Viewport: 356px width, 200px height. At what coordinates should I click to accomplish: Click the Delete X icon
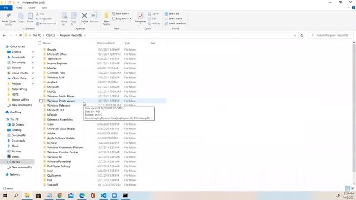84,16
